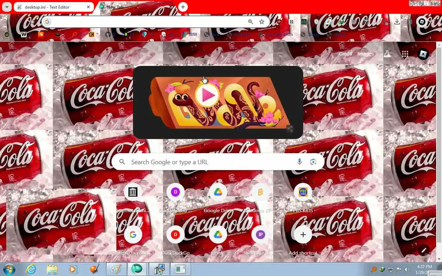
Task: Open a new tab with the plus button
Action: pyautogui.click(x=183, y=7)
